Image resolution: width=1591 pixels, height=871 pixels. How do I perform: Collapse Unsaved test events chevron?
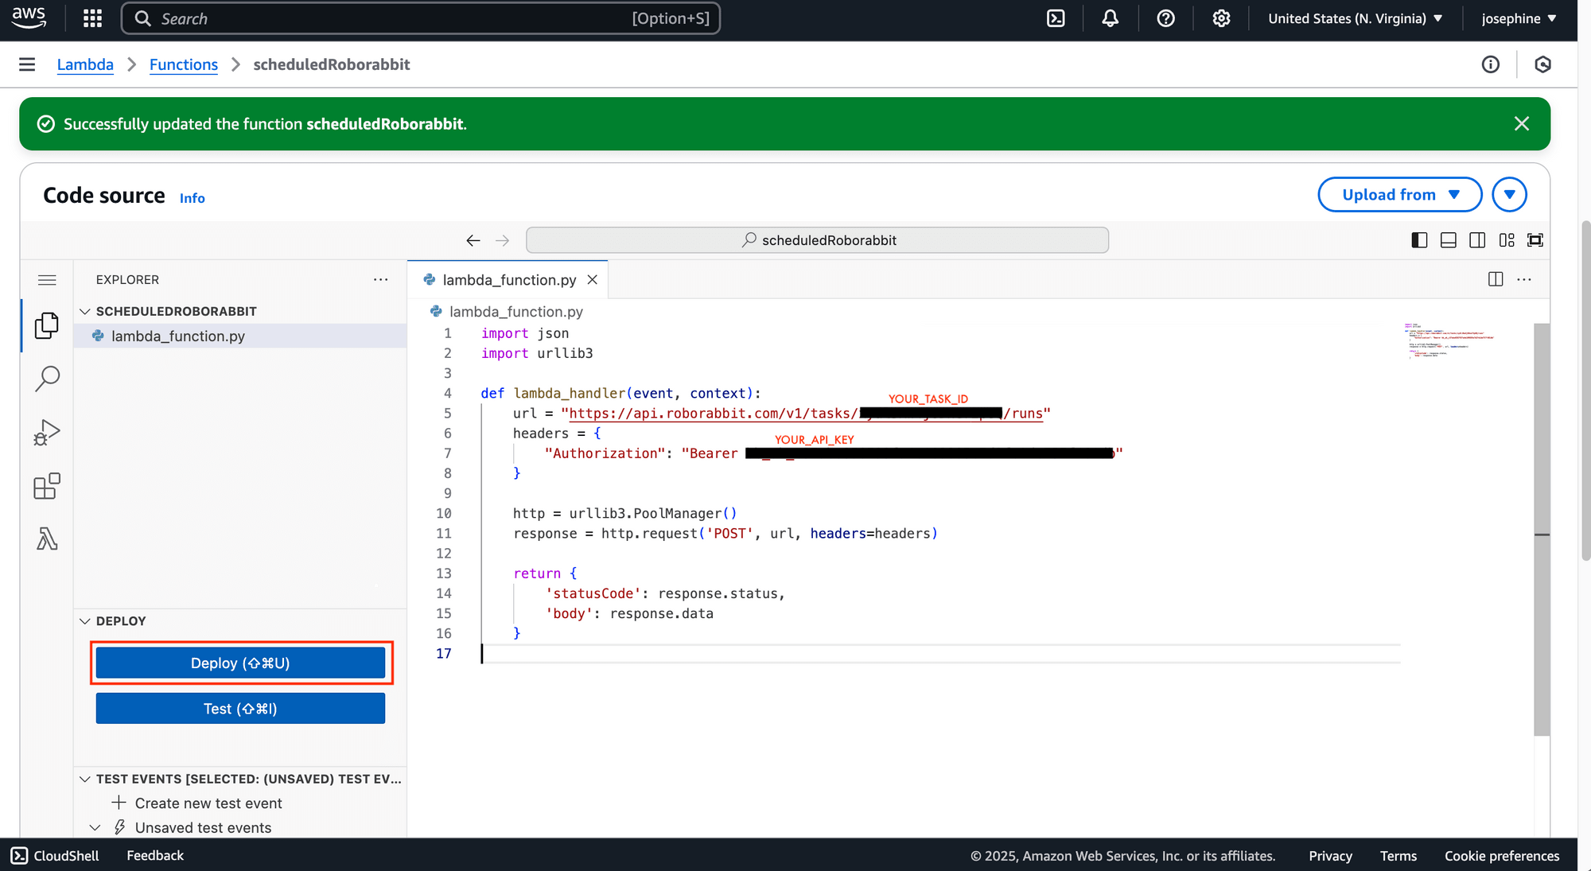coord(95,827)
